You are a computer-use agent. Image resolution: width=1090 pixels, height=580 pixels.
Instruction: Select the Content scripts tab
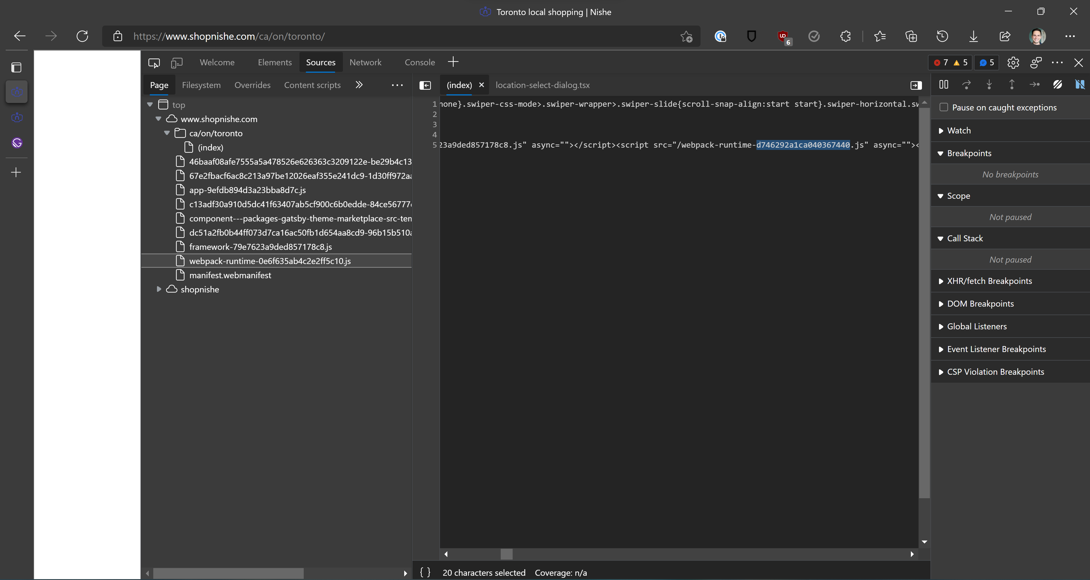(312, 85)
